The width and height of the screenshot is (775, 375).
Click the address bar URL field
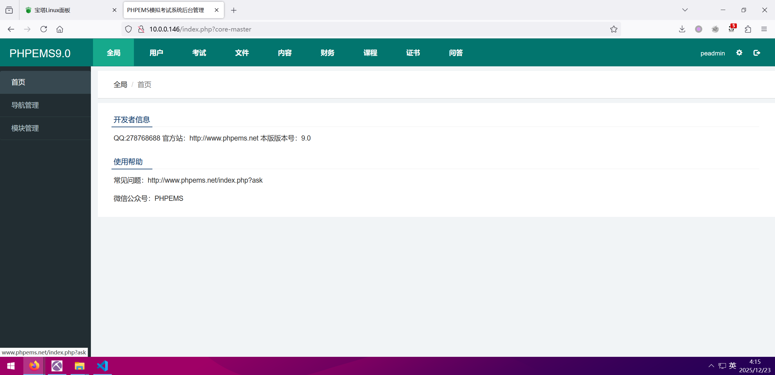(371, 29)
